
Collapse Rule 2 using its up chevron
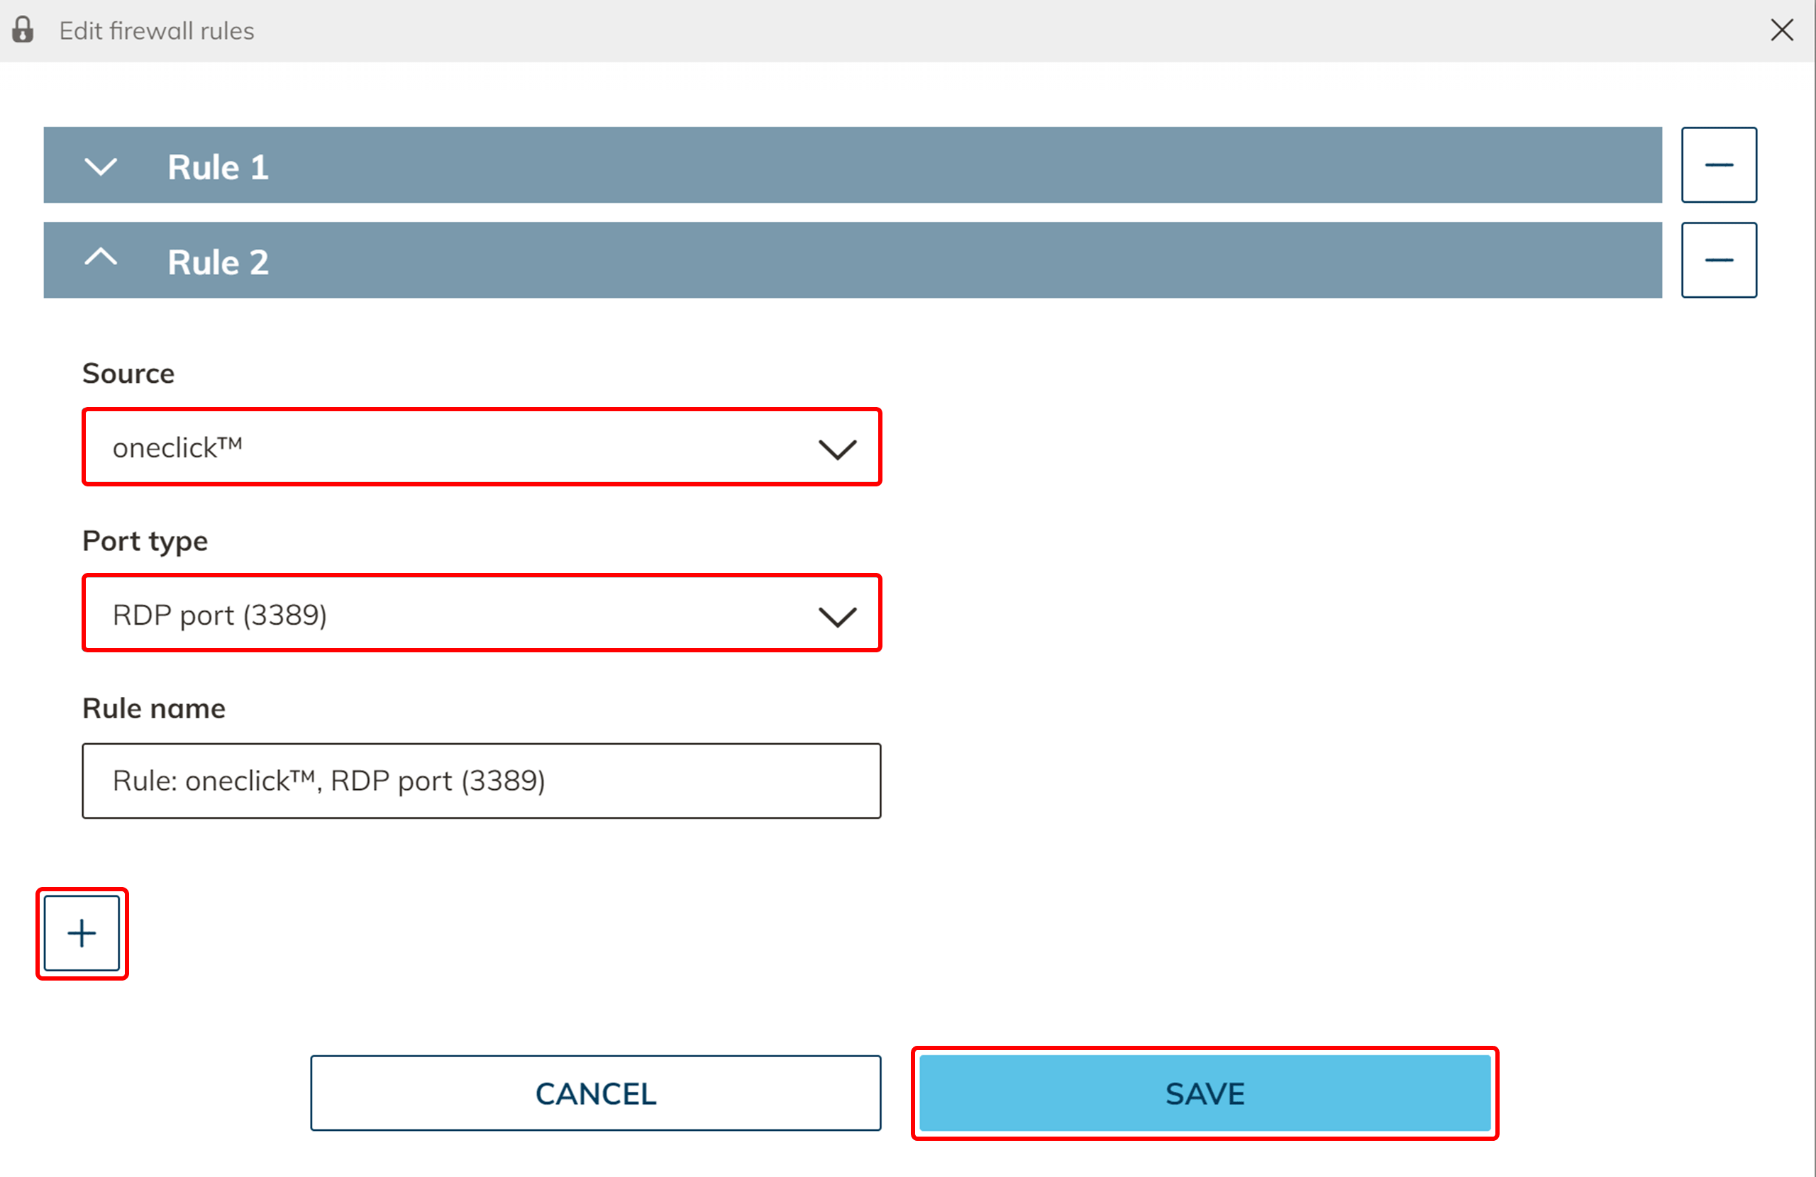(100, 258)
